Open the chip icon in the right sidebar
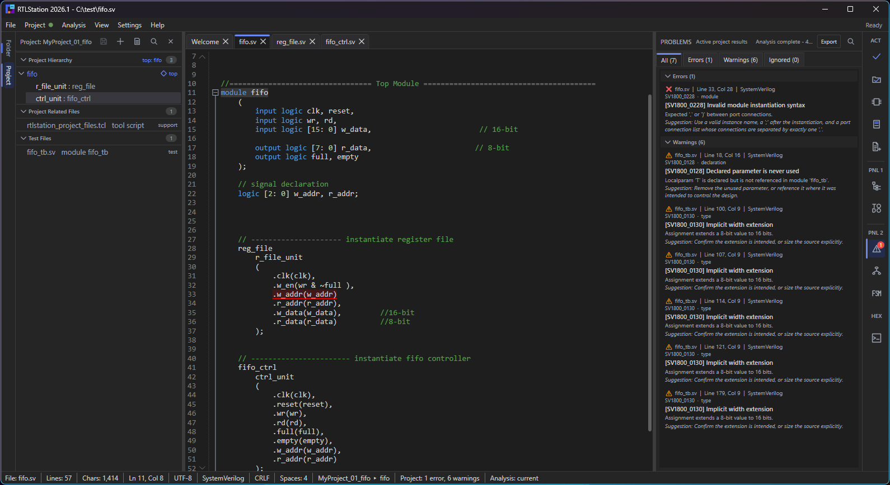 point(877,102)
